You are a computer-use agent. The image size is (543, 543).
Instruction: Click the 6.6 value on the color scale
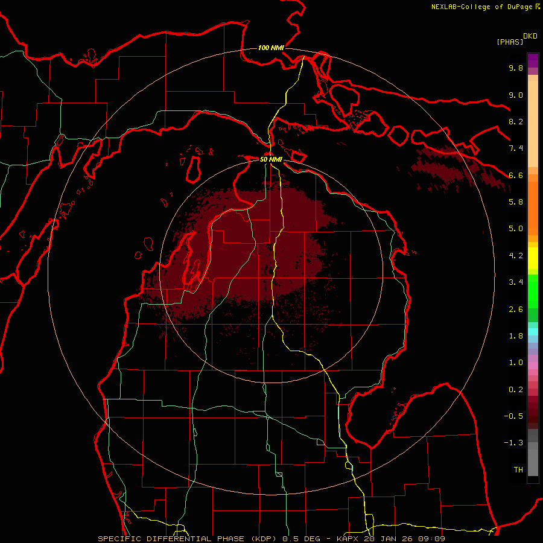tap(516, 175)
